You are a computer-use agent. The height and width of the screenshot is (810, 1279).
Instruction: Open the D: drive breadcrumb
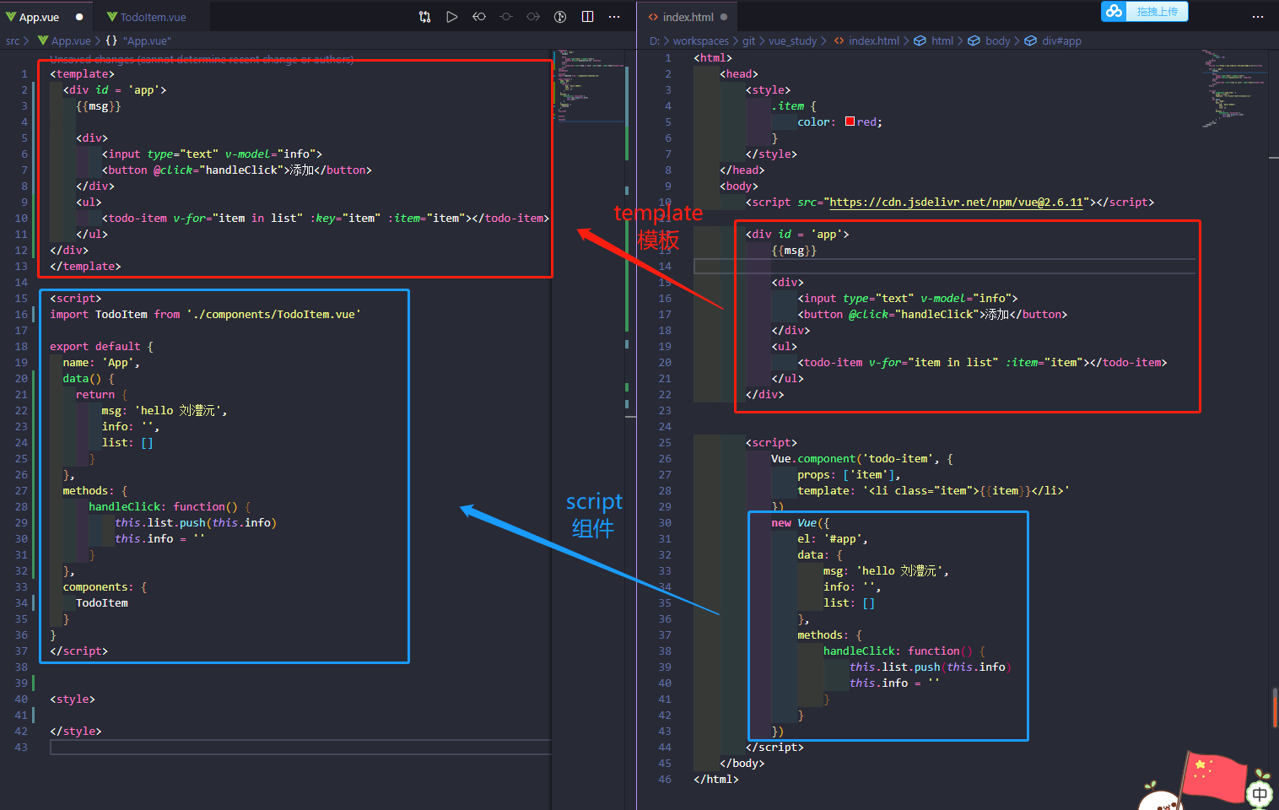pos(655,40)
